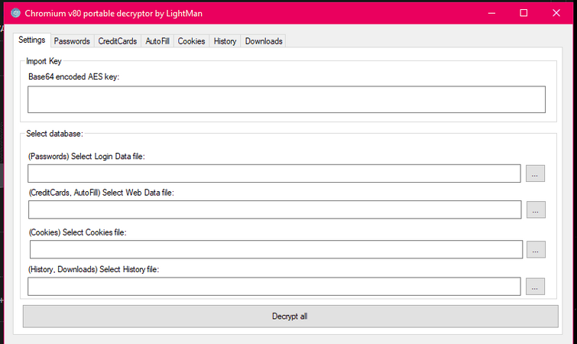Click the '(Passwords) Select Login Data file:' label

[x=86, y=157]
